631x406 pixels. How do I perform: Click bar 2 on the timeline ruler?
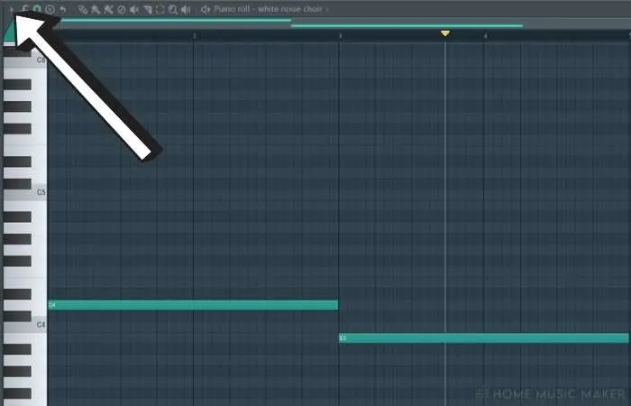tap(195, 36)
